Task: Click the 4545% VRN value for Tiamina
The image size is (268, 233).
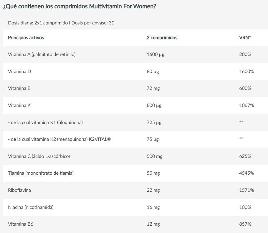Action: point(247,173)
